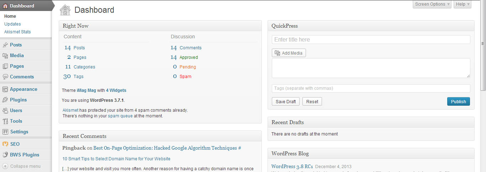Go to Updates submenu item

[12, 24]
